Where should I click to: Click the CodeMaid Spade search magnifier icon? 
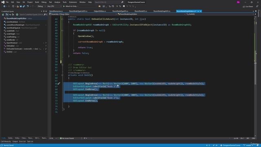(x=44, y=15)
